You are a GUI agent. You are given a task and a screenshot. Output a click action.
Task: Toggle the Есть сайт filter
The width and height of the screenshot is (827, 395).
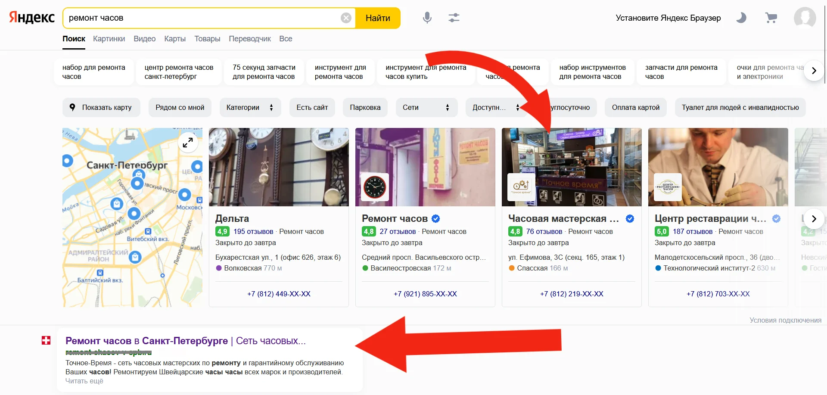coord(312,108)
